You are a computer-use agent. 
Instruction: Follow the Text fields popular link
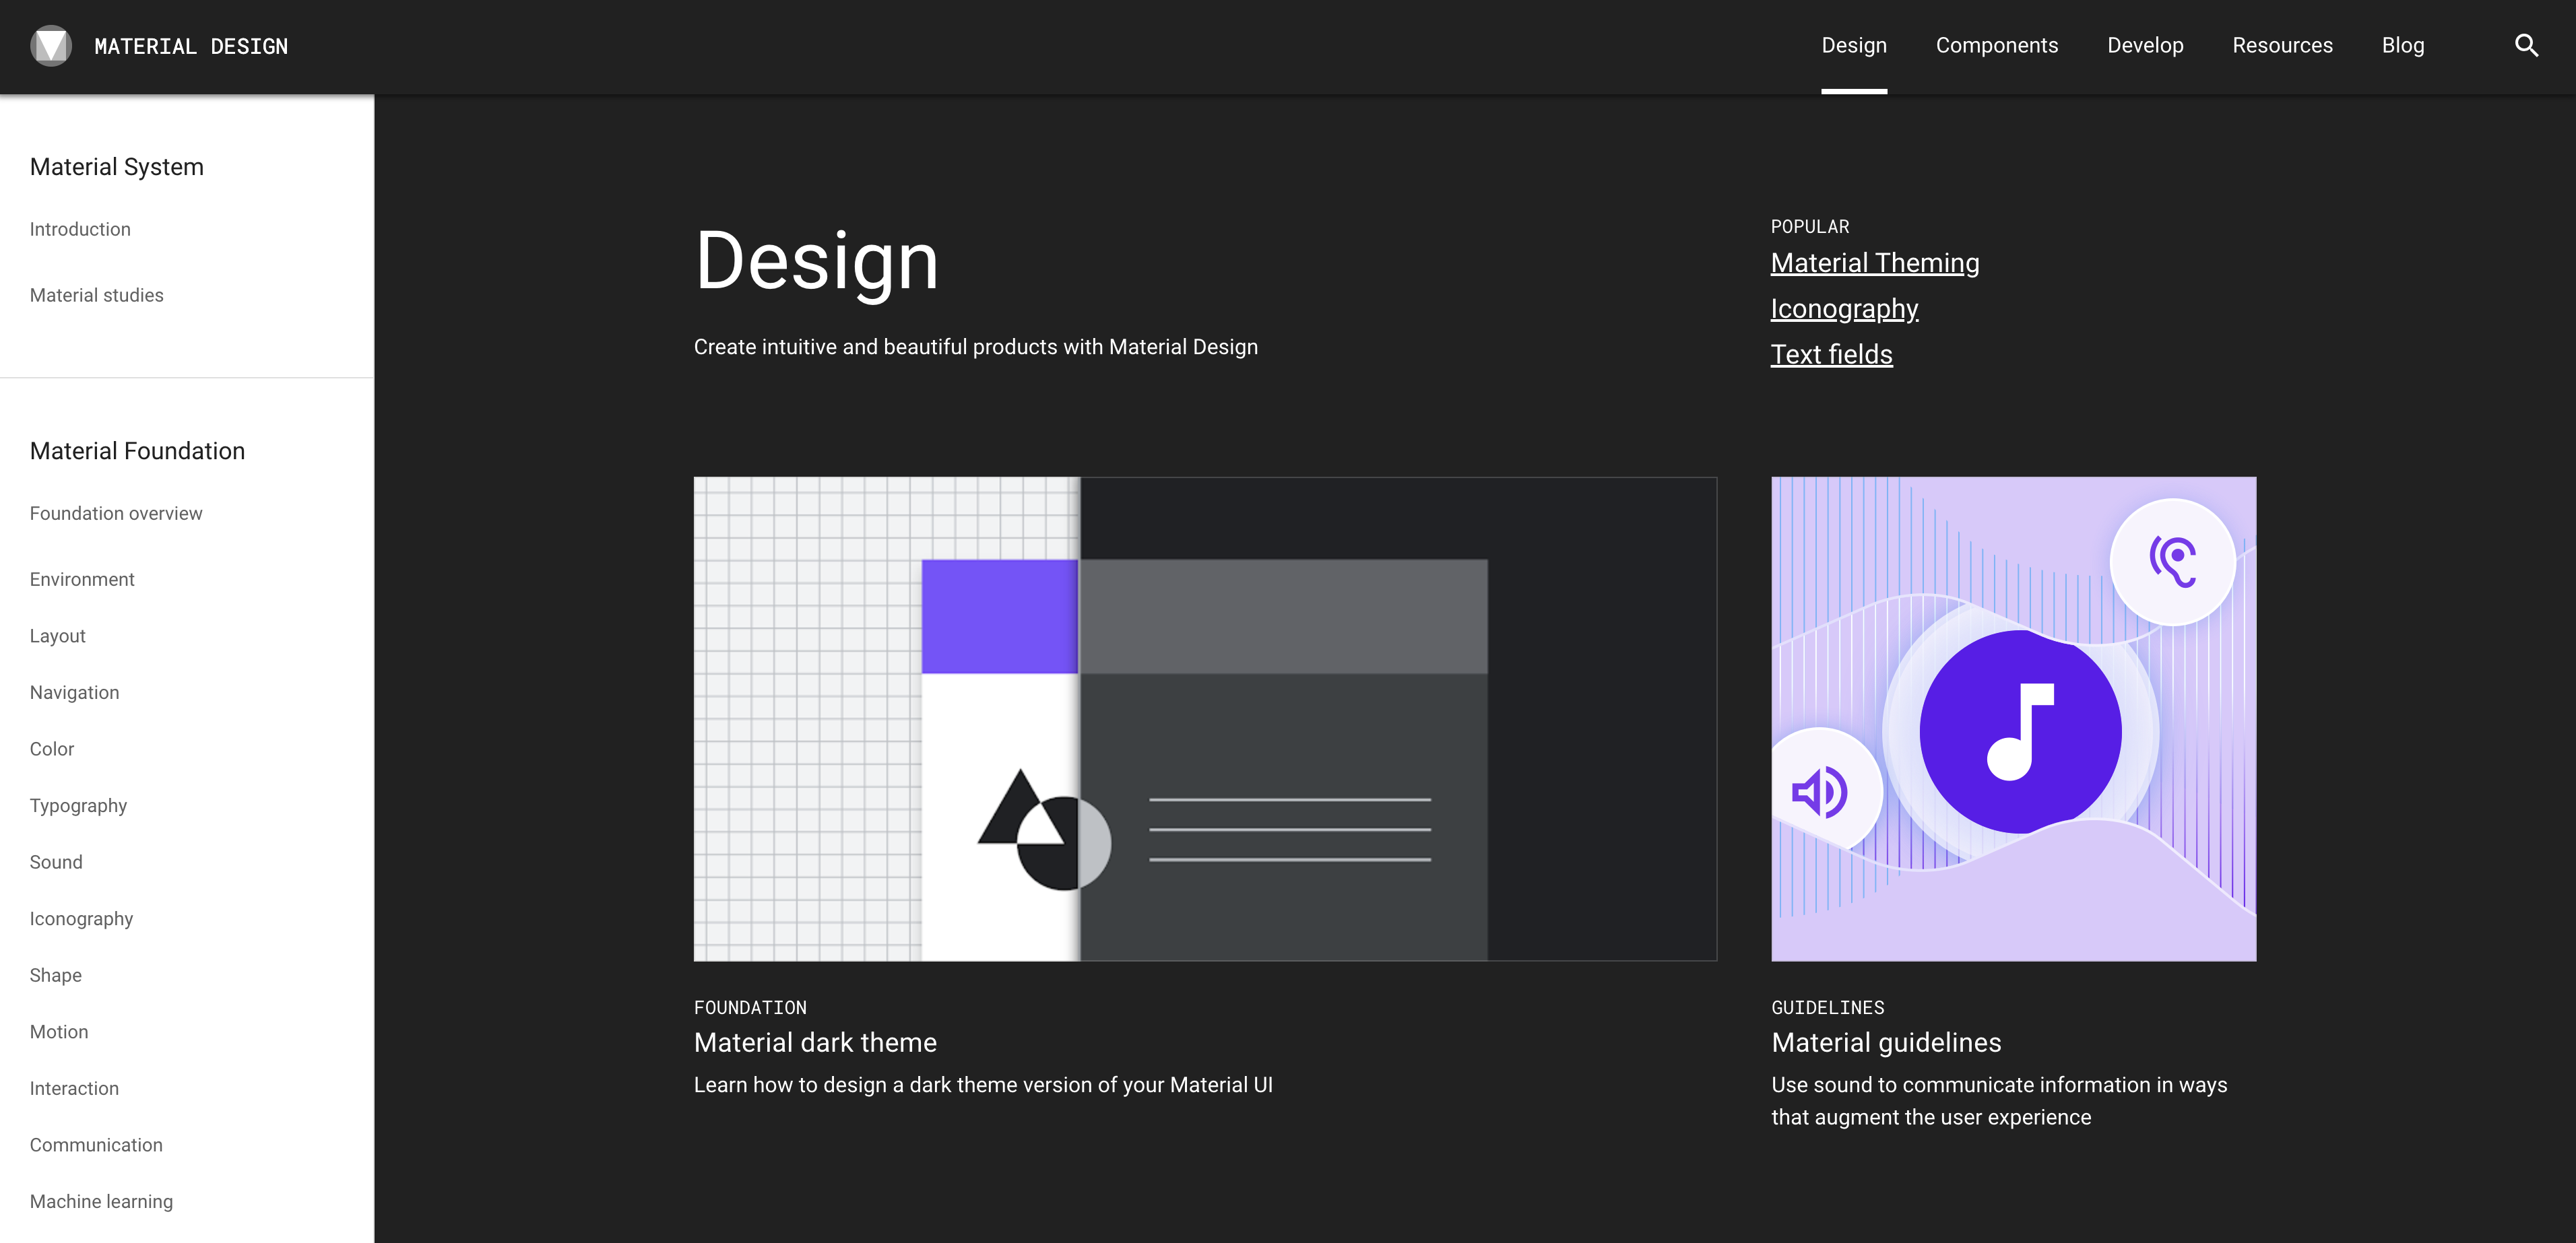click(1831, 355)
